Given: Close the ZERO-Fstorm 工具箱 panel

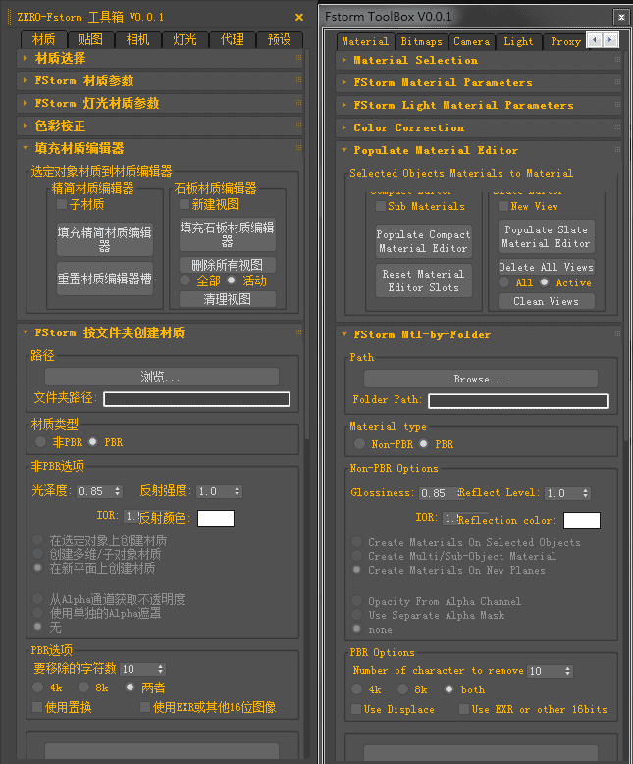Looking at the screenshot, I should [299, 17].
